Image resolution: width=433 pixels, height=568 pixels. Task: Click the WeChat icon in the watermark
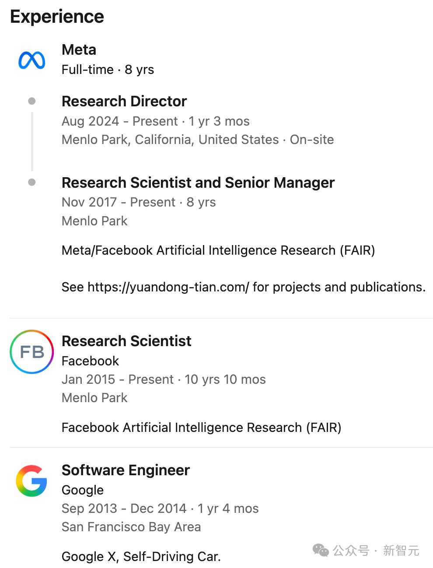(x=321, y=550)
